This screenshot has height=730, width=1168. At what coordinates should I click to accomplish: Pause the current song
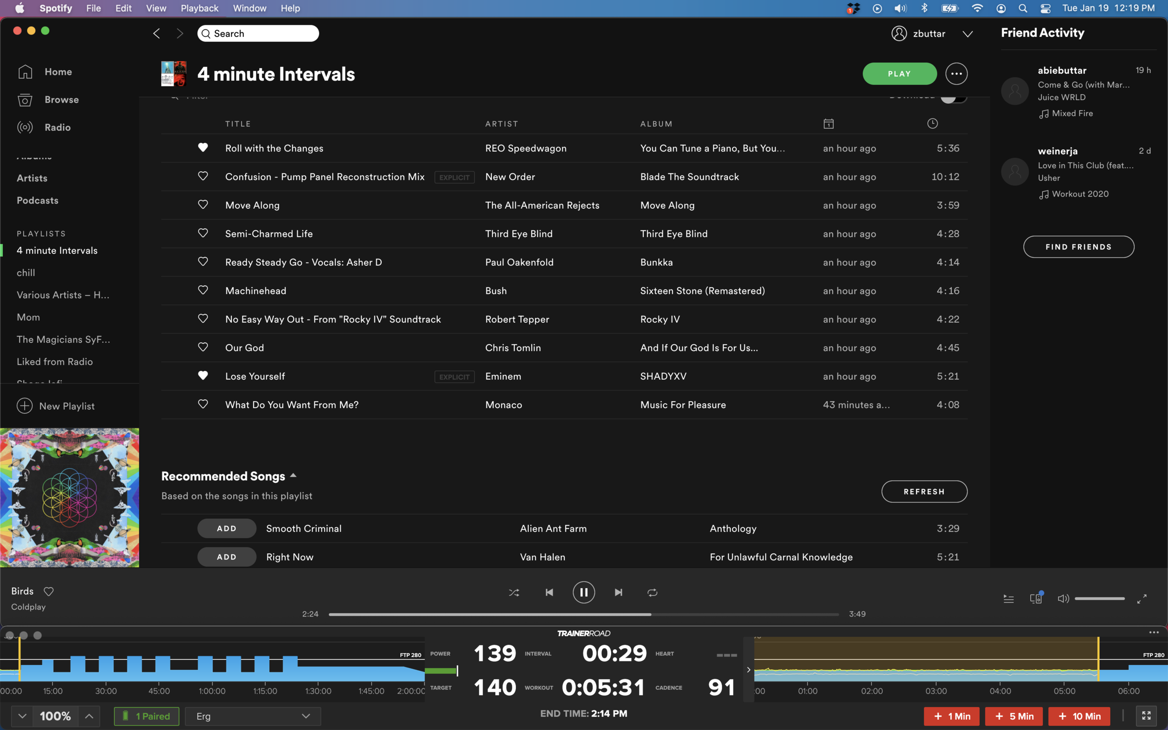584,592
